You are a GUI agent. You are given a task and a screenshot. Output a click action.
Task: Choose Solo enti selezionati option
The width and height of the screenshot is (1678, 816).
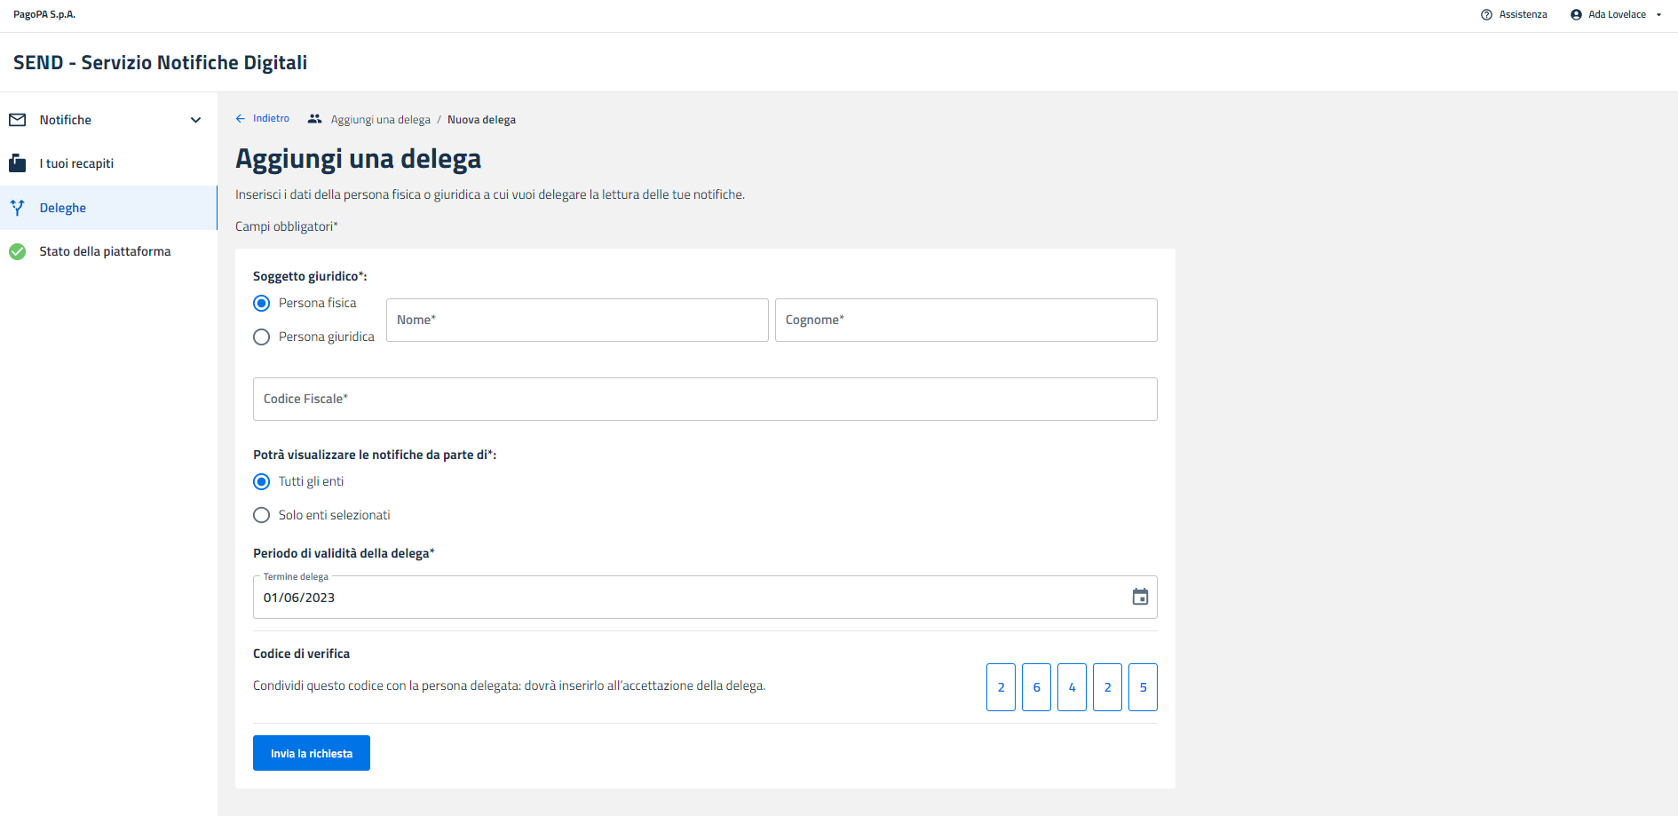(x=262, y=515)
